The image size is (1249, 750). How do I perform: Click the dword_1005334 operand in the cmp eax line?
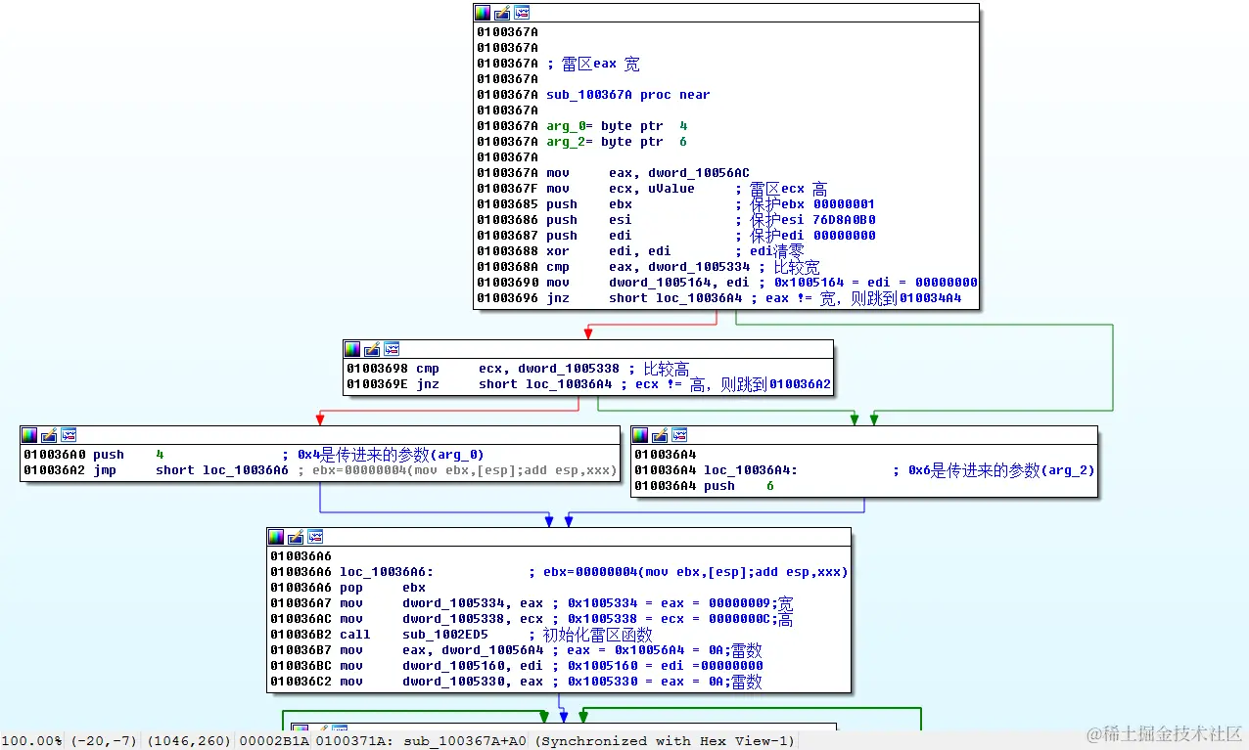coord(699,267)
